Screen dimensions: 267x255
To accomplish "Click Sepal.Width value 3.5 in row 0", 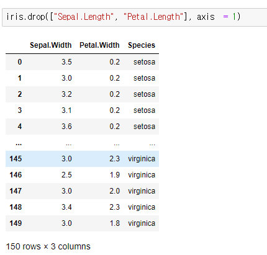I will (66, 62).
